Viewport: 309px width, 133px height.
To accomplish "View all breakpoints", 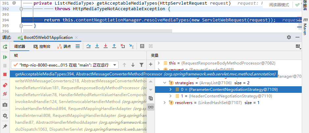I will (5, 85).
